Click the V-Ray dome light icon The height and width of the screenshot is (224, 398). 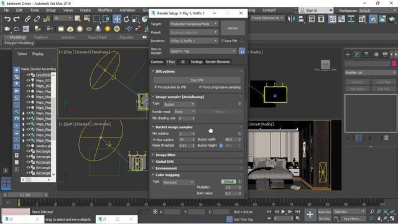click(70, 29)
